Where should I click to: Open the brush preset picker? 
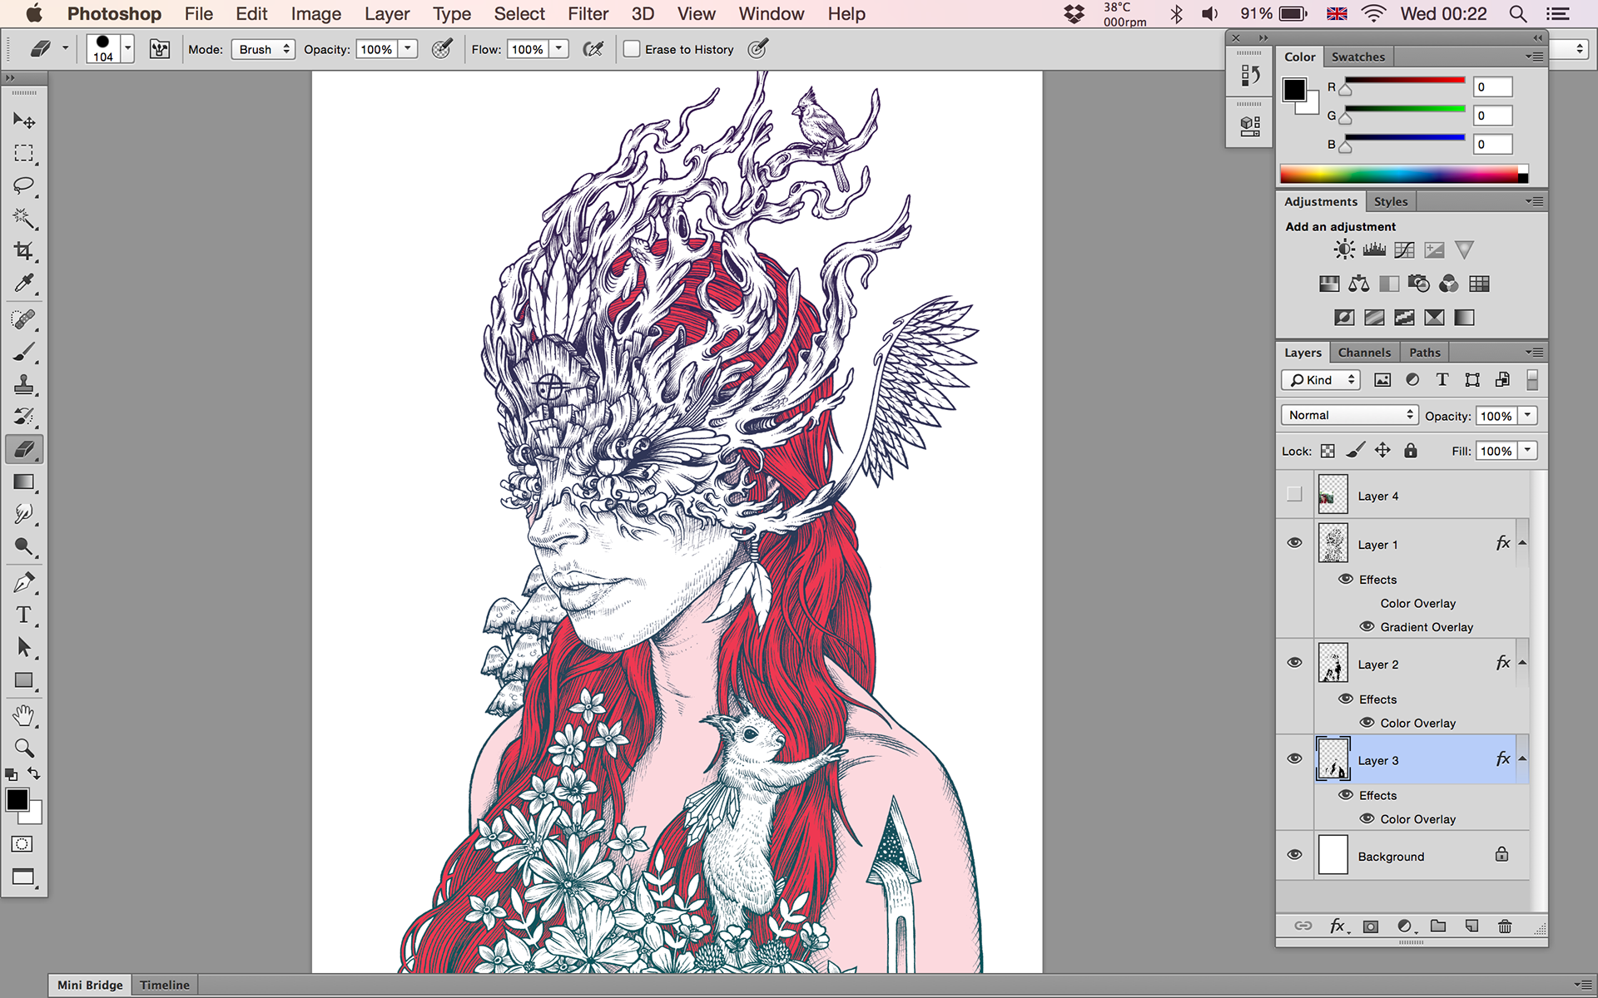coord(127,49)
